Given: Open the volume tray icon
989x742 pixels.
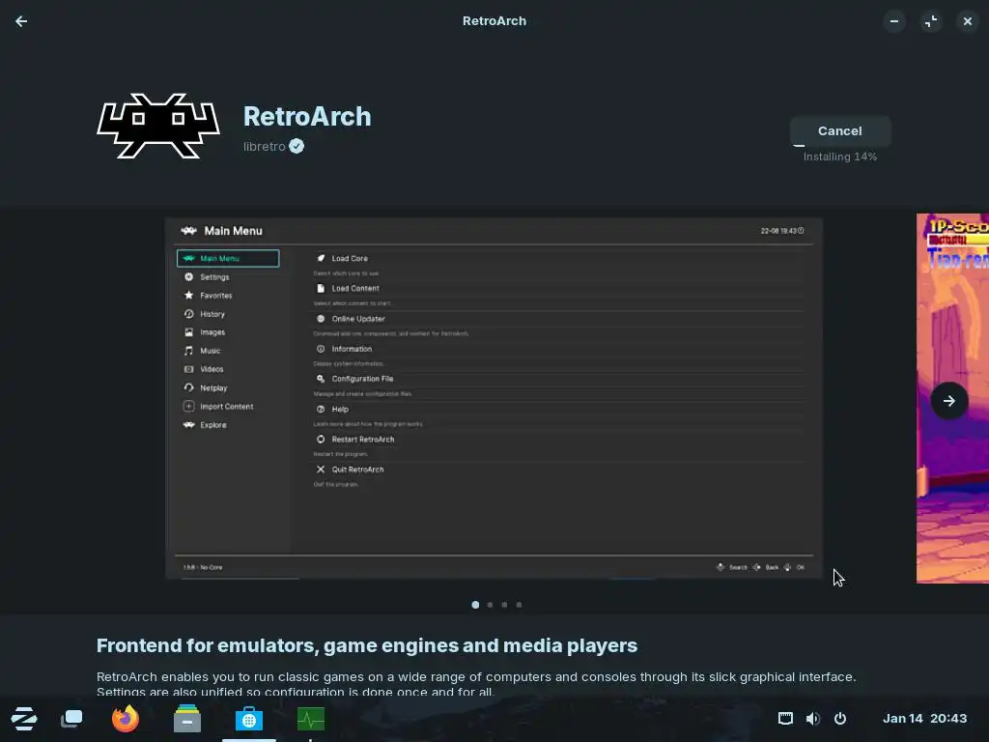Looking at the screenshot, I should click(813, 719).
